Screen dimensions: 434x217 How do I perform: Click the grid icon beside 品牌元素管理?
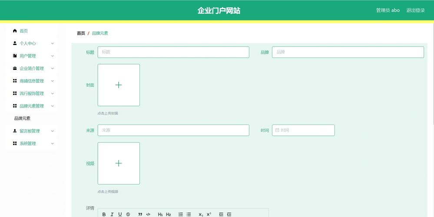tap(15, 106)
